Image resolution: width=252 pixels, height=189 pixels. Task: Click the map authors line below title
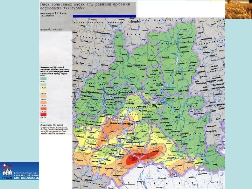[x=54, y=15]
